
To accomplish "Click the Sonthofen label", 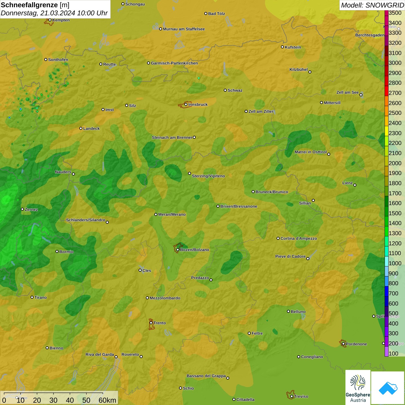I will point(58,60).
